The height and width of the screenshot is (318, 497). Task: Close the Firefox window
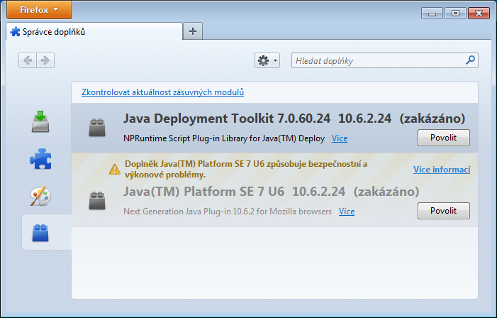pos(479,13)
